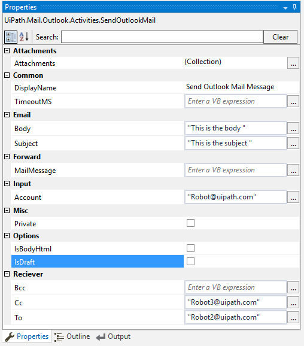The height and width of the screenshot is (346, 304).
Task: Edit the DisplayName value field
Action: click(x=242, y=87)
